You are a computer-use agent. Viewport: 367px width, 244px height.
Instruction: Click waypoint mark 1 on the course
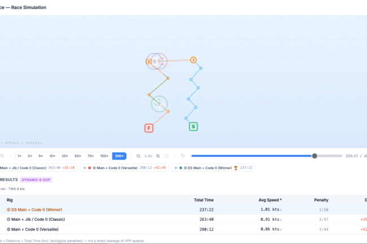[193, 60]
